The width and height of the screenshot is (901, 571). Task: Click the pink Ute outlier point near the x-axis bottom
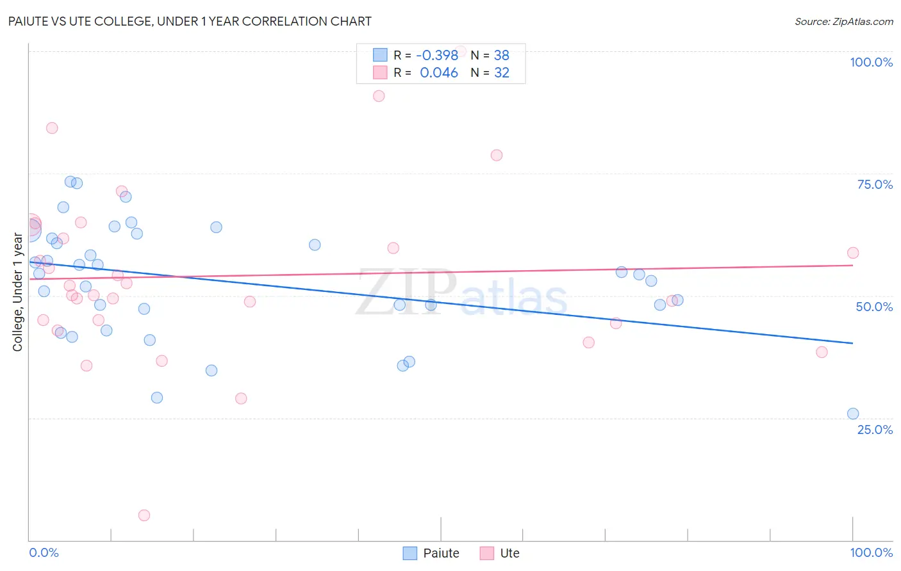point(144,515)
